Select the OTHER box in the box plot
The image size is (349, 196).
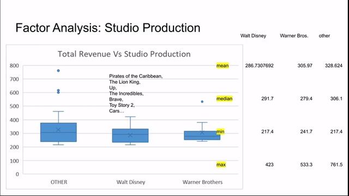click(x=58, y=132)
